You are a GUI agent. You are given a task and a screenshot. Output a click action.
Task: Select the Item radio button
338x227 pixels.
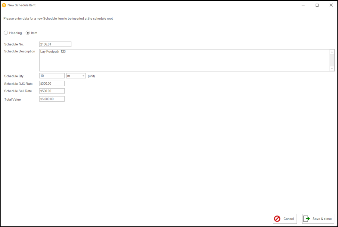pos(28,33)
